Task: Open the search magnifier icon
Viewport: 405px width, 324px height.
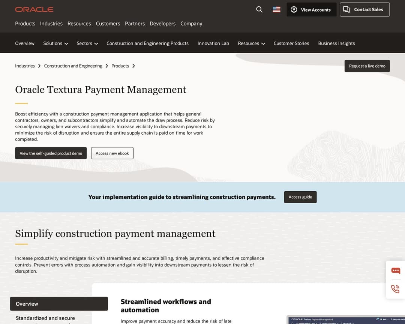Action: point(259,9)
